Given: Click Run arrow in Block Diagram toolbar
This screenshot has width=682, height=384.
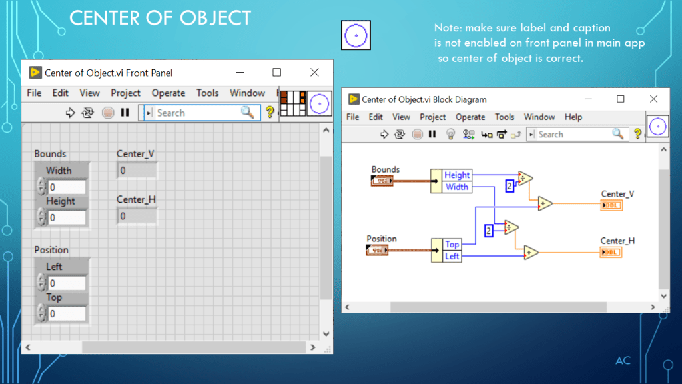Looking at the screenshot, I should click(x=384, y=135).
